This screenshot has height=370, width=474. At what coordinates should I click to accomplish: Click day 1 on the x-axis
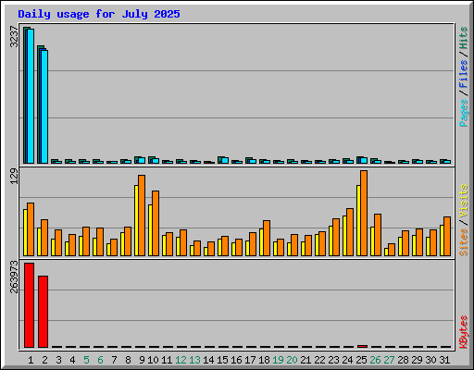31,360
